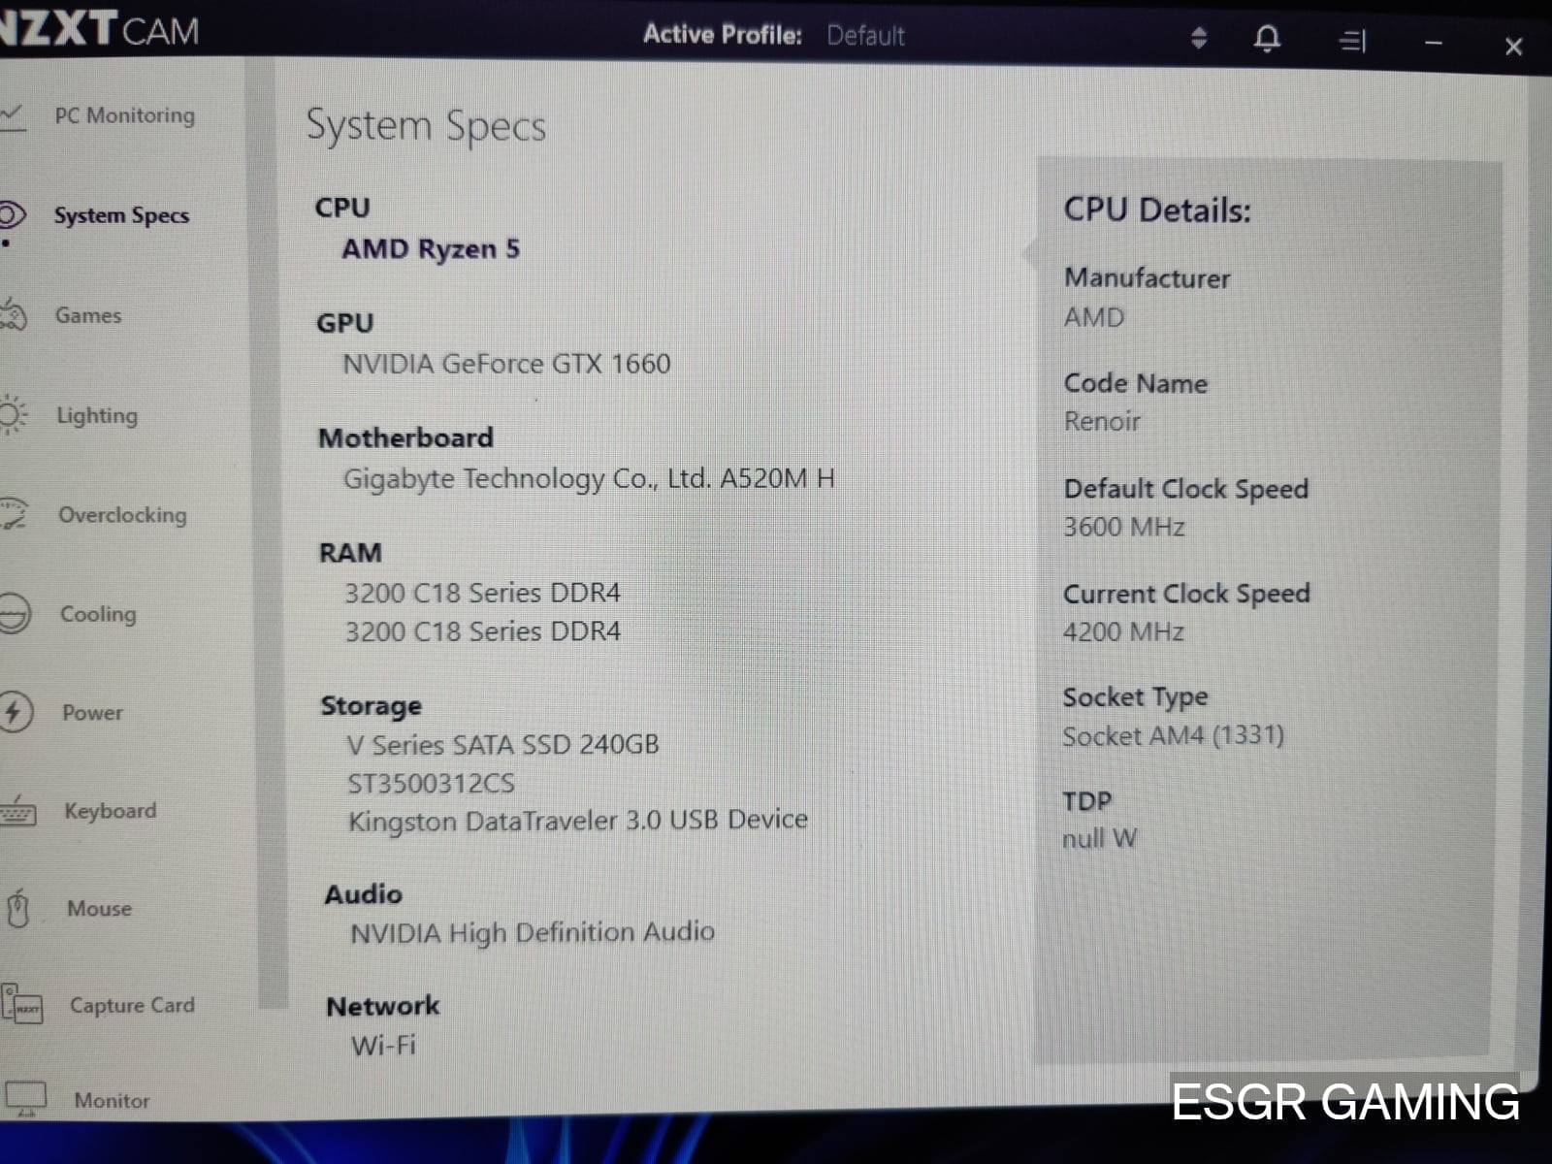This screenshot has width=1552, height=1164.
Task: Click the System Specs eye icon
Action: pos(12,214)
